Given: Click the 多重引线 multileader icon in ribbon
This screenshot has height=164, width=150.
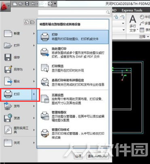Looking at the screenshot, I should [142, 23].
